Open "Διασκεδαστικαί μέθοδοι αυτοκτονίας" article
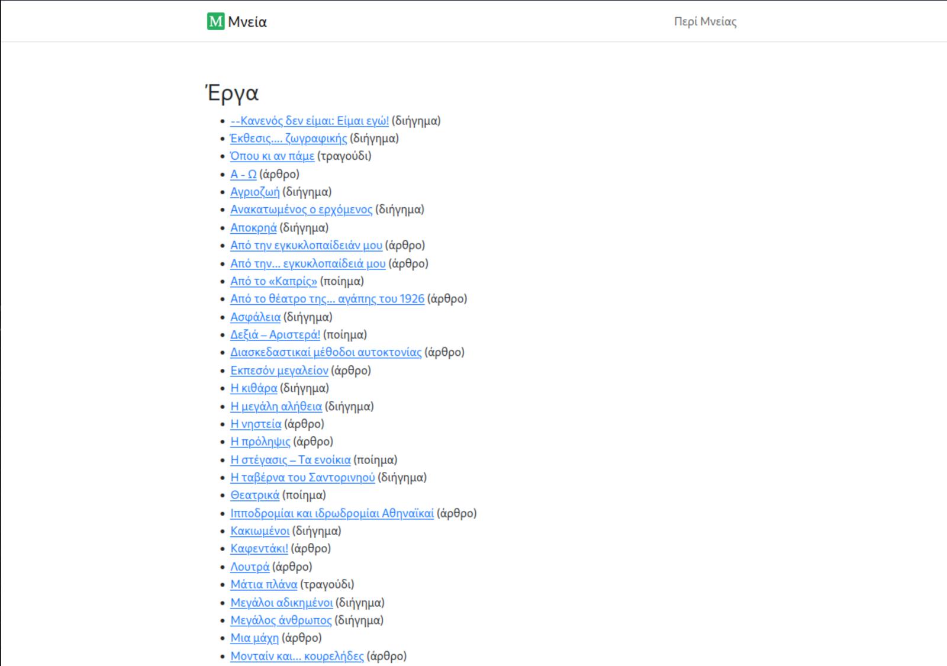This screenshot has width=947, height=666. pos(326,352)
